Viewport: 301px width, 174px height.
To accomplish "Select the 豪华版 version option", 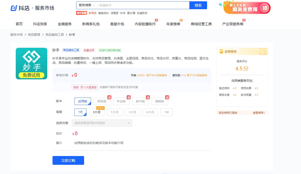I will point(140,101).
